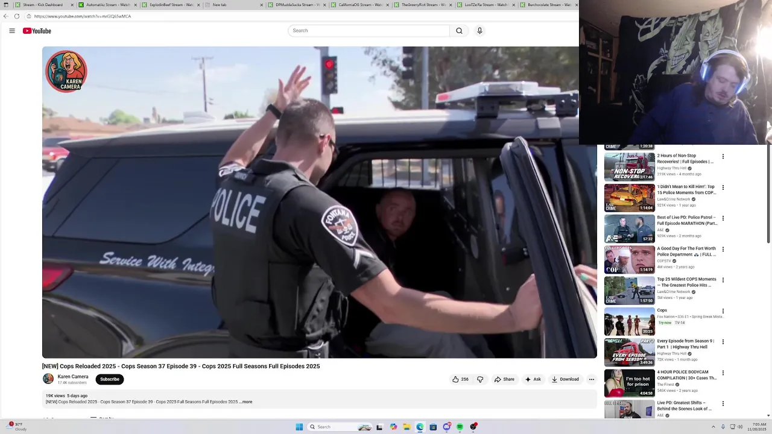Open Copilot from the taskbar
Image resolution: width=772 pixels, height=434 pixels.
[x=393, y=427]
